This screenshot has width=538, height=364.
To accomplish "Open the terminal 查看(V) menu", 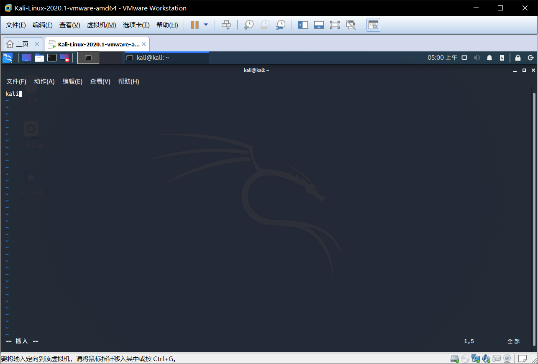I will [100, 81].
